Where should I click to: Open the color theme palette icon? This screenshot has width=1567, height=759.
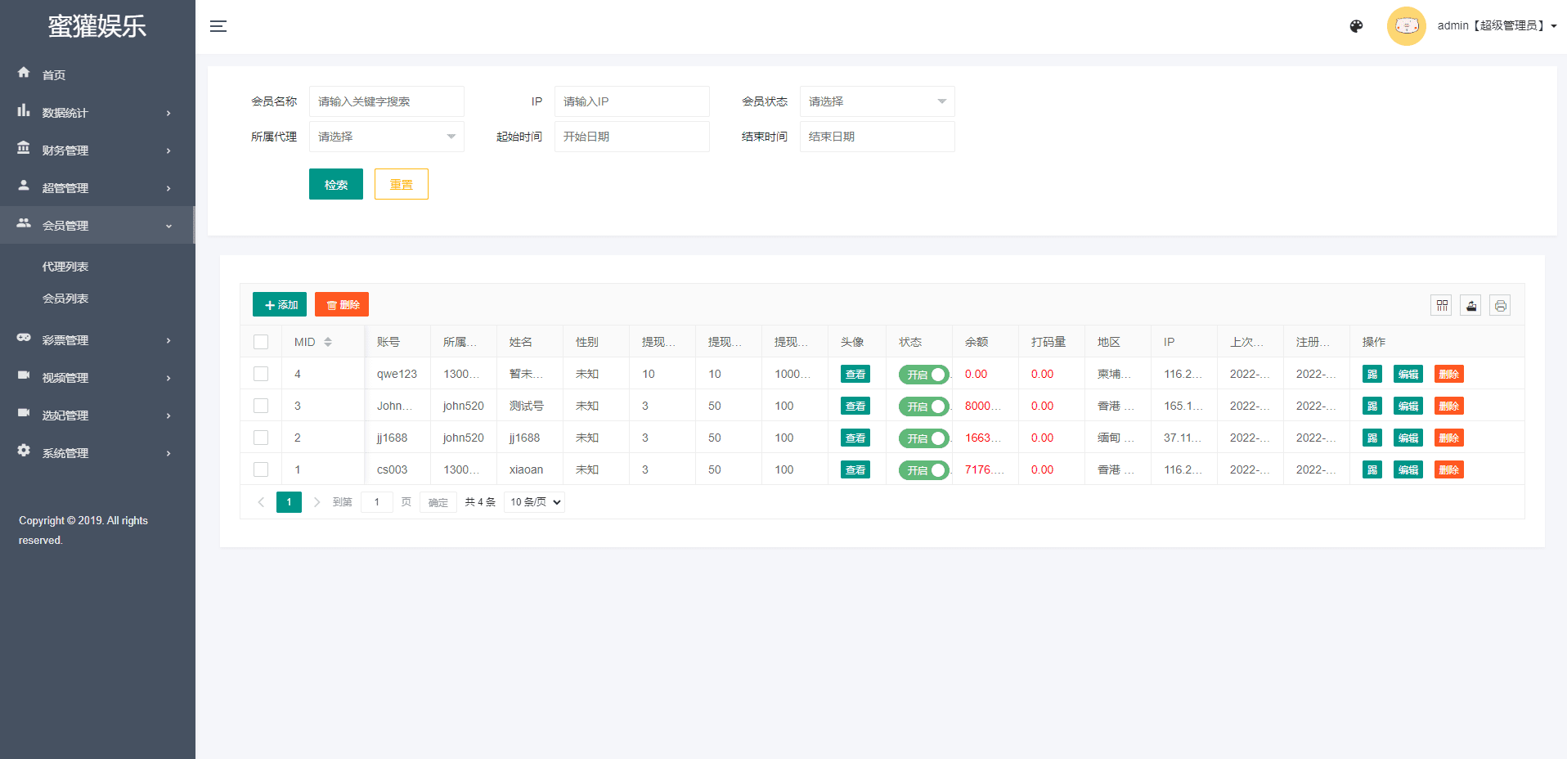(x=1356, y=26)
